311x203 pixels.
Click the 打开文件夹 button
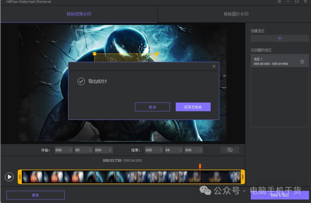pyautogui.click(x=193, y=107)
